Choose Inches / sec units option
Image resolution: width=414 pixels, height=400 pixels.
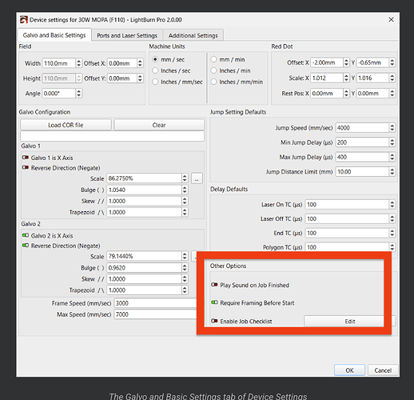coord(155,70)
